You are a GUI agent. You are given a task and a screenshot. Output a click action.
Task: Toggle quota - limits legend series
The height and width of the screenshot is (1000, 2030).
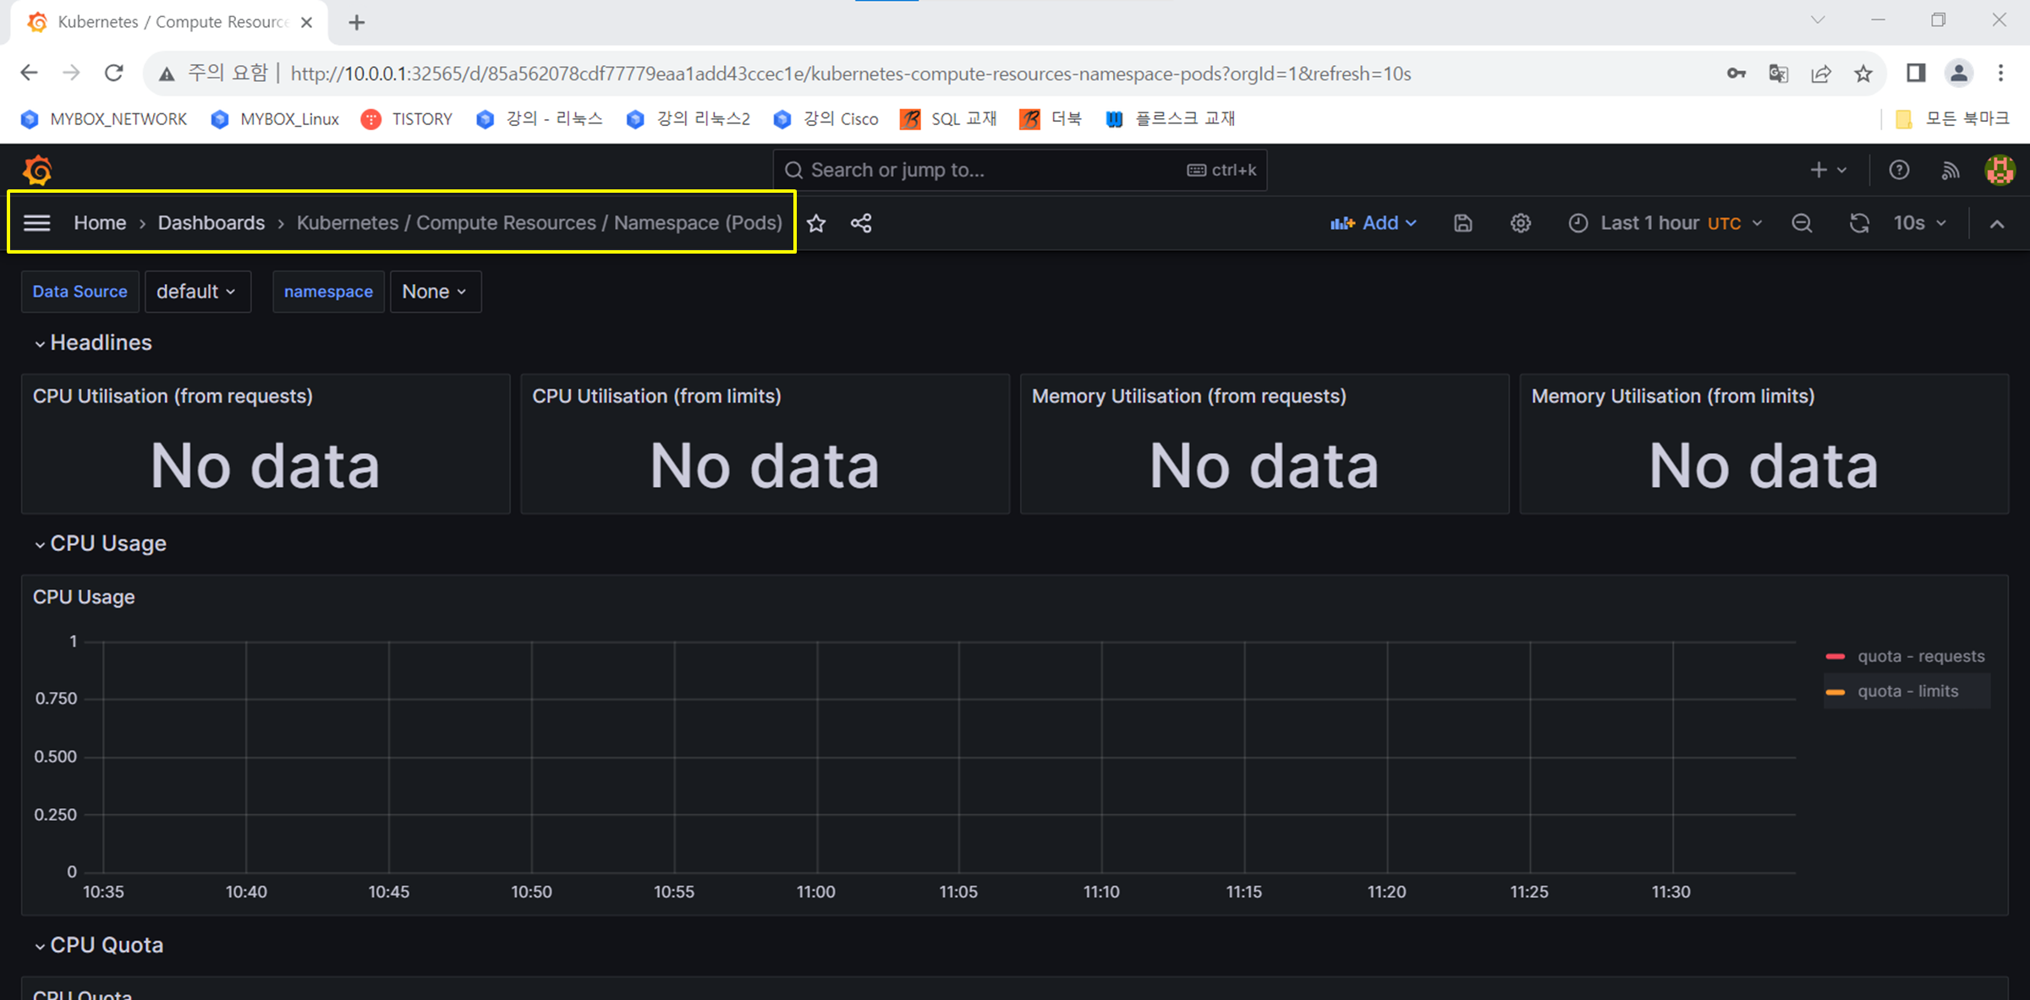pos(1907,691)
